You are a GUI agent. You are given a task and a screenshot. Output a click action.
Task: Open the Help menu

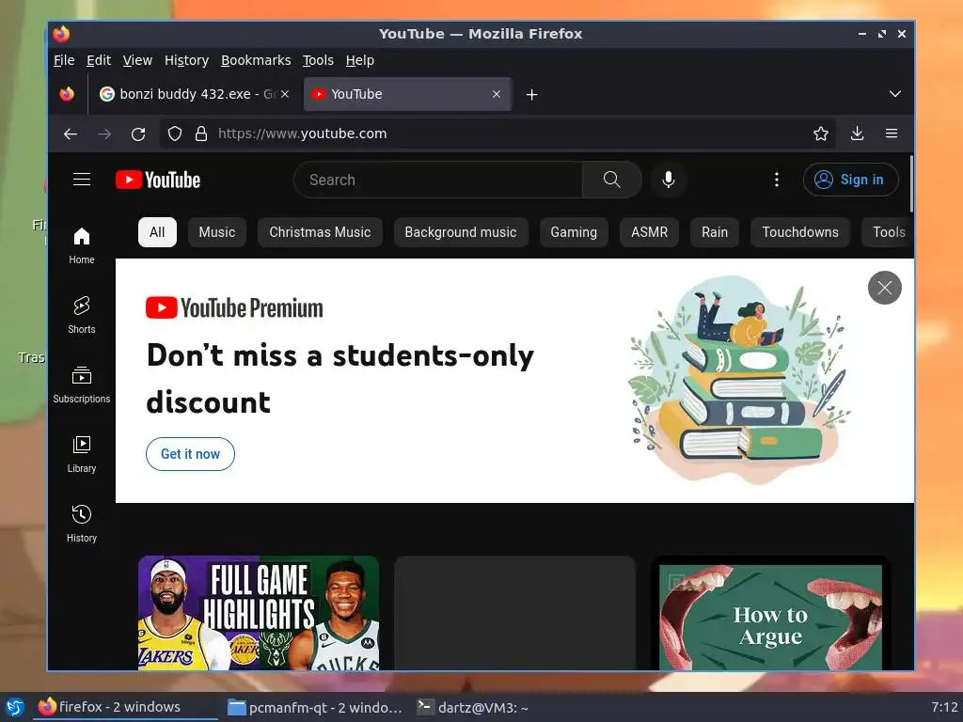(x=360, y=60)
